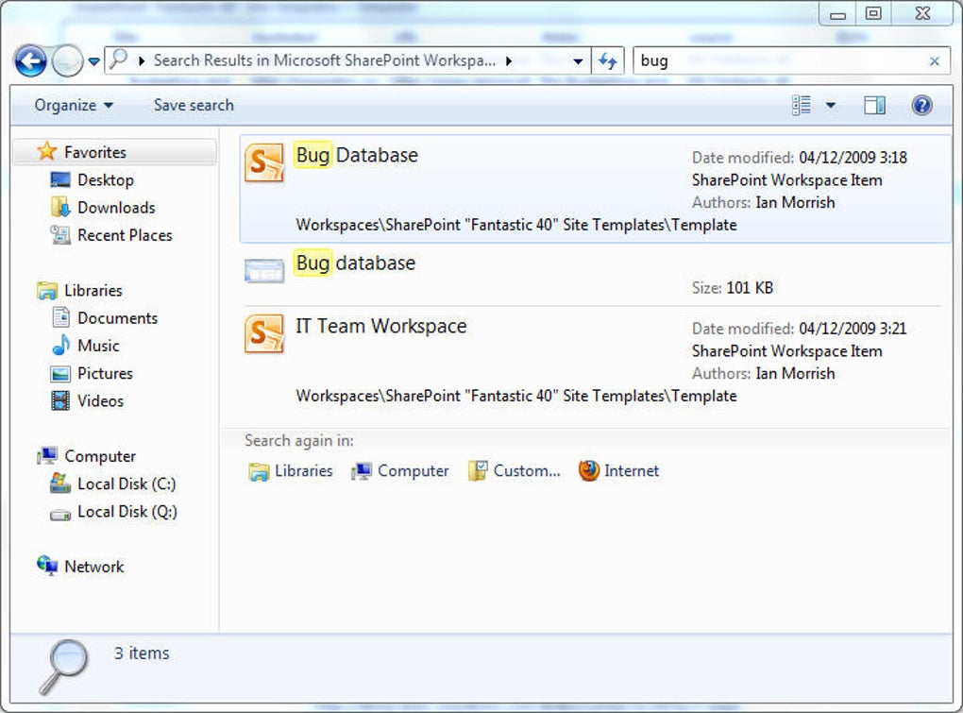Click the Back navigation arrow
This screenshot has height=713, width=963.
click(29, 60)
